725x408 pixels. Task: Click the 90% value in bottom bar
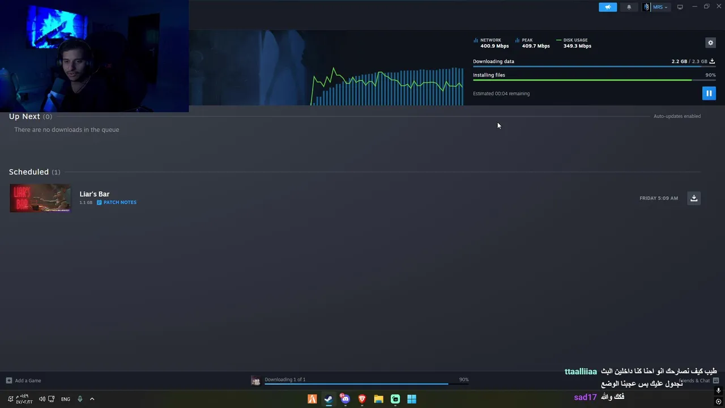pos(464,380)
